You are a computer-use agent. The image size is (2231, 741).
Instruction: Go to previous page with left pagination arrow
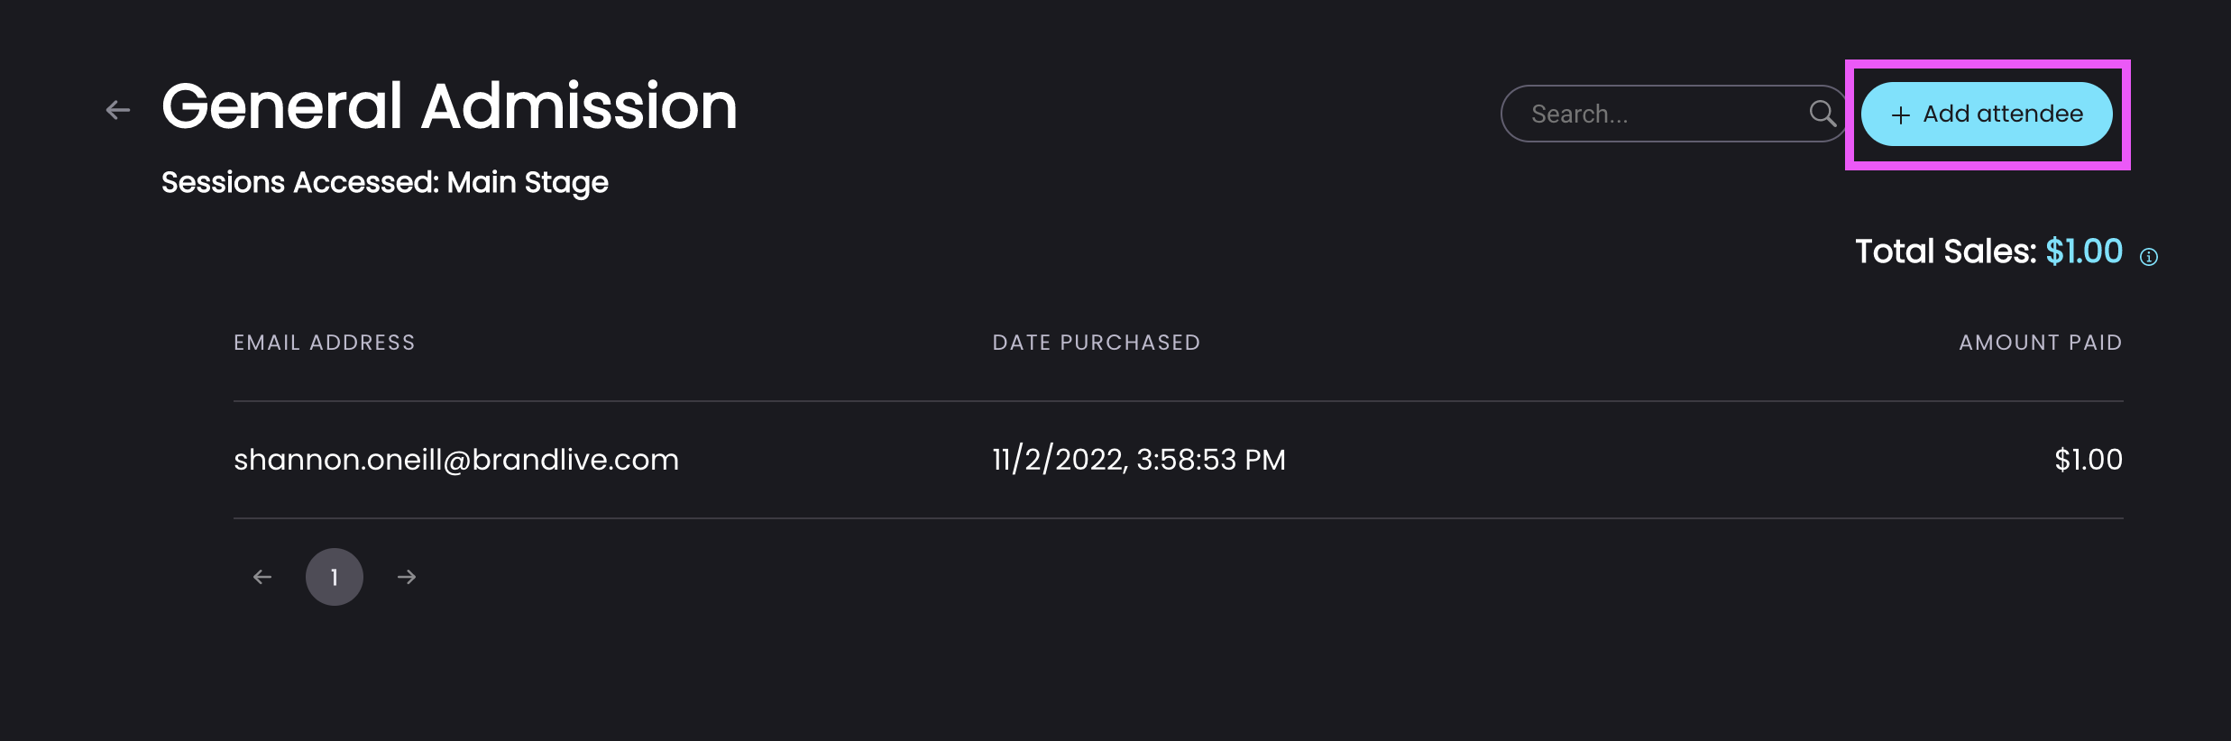[262, 577]
